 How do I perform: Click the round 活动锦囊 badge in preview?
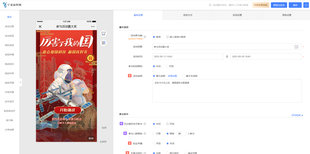coord(90,58)
